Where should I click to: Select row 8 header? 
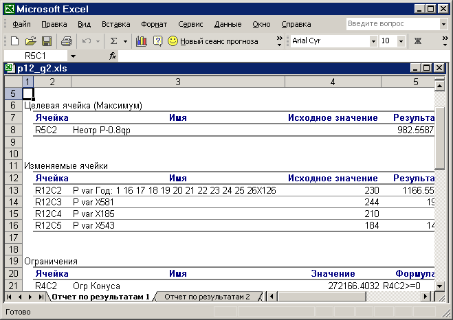[13, 130]
